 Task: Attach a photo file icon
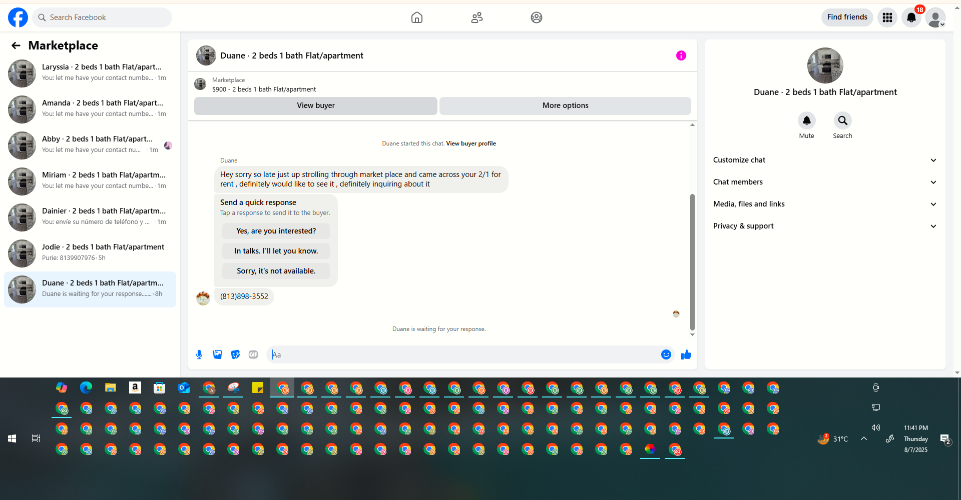217,354
